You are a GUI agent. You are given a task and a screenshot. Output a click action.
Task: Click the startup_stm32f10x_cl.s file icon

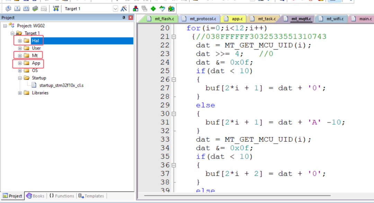(34, 85)
